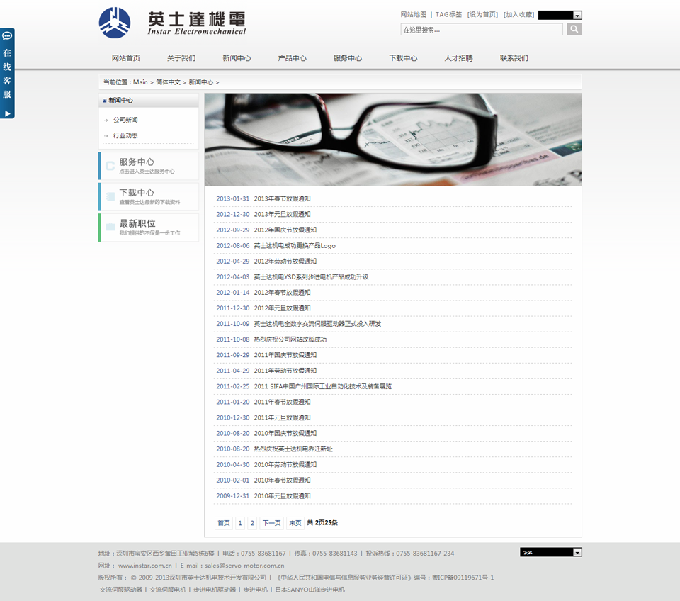Jump to 末页 last page

click(x=295, y=523)
